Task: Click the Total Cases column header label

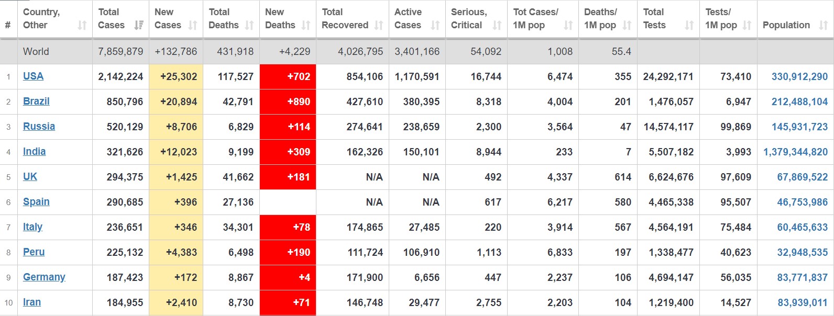Action: point(111,18)
